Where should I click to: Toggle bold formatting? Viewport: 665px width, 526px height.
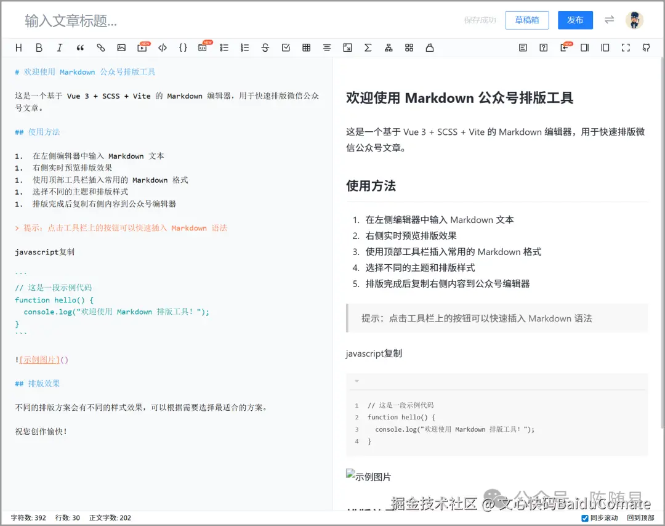pos(39,48)
